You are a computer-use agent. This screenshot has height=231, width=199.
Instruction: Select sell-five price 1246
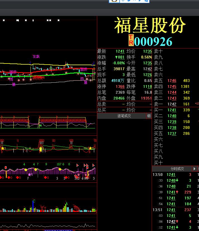[x=172, y=81]
